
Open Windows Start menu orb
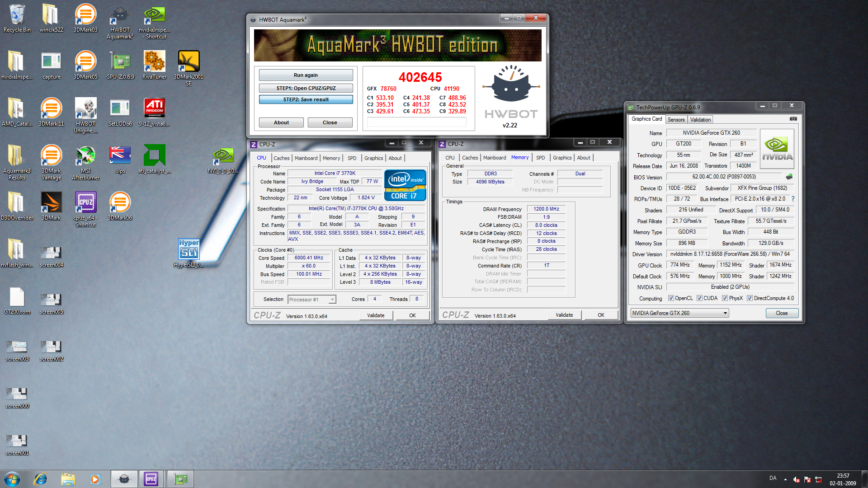coord(12,479)
